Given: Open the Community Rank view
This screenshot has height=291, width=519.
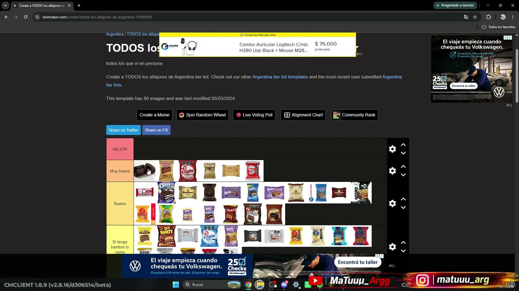Looking at the screenshot, I should (x=354, y=115).
